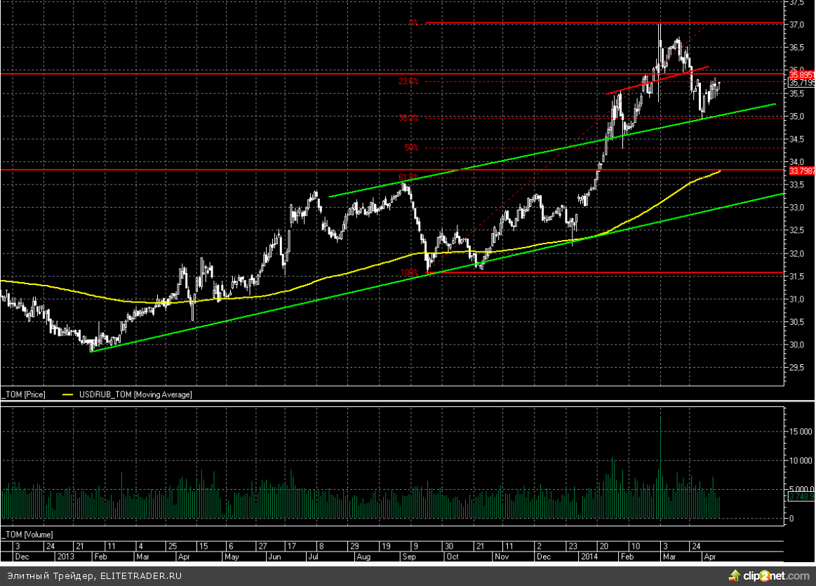Select the 50% Fibonacci level label
Viewport: 816px width, 586px height.
point(411,147)
